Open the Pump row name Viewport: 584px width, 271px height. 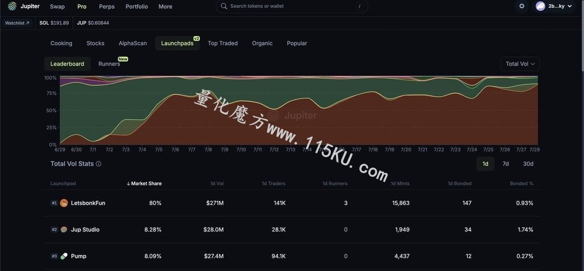tap(79, 256)
